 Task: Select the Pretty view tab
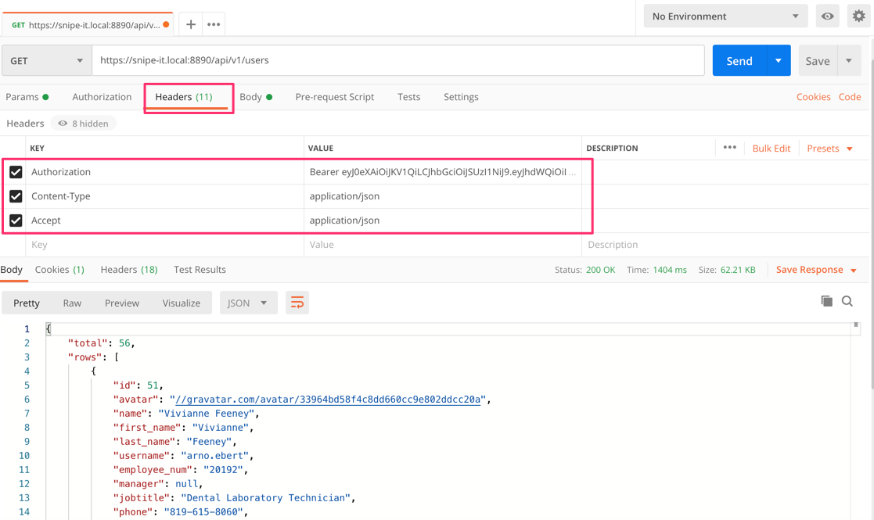click(x=26, y=303)
